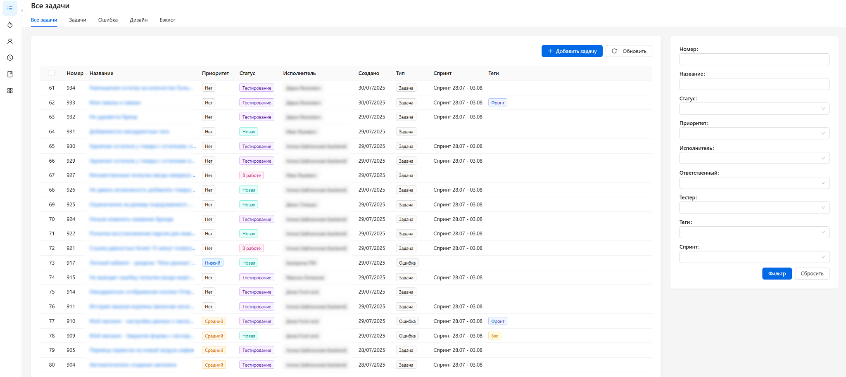Expand the Исполнитель filter dropdown
Viewport: 846px width, 377px height.
click(x=754, y=158)
